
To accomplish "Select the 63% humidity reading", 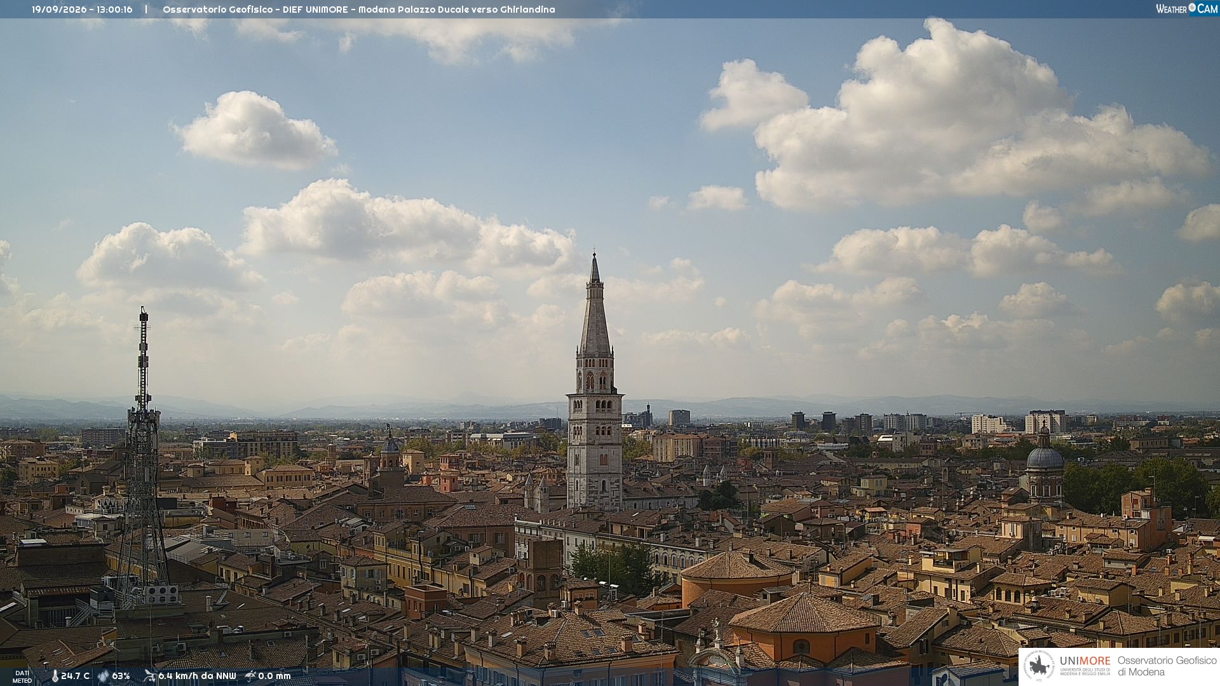I will [121, 676].
